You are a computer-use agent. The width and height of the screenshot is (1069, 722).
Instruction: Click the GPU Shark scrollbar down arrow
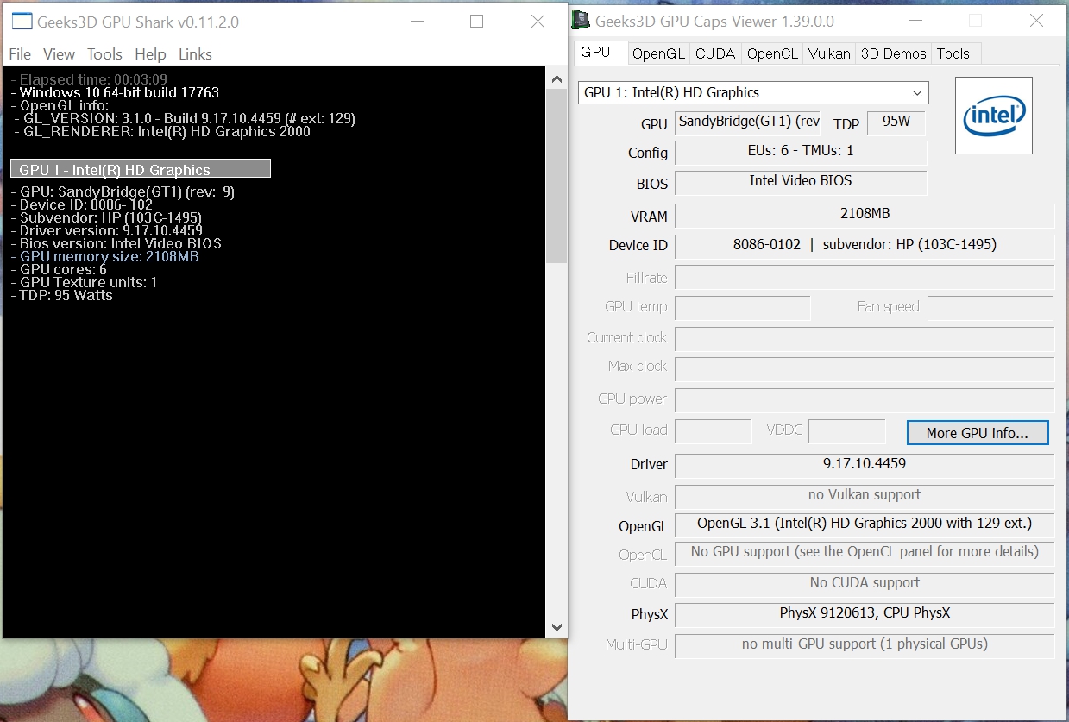click(x=557, y=627)
